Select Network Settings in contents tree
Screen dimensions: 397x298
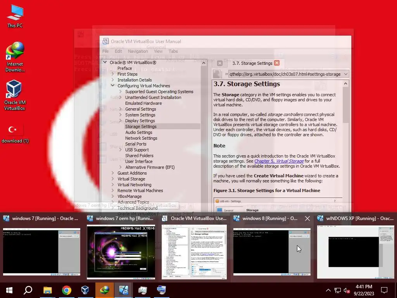141,138
